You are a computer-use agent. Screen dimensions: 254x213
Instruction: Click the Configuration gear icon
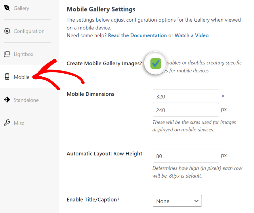[7, 31]
